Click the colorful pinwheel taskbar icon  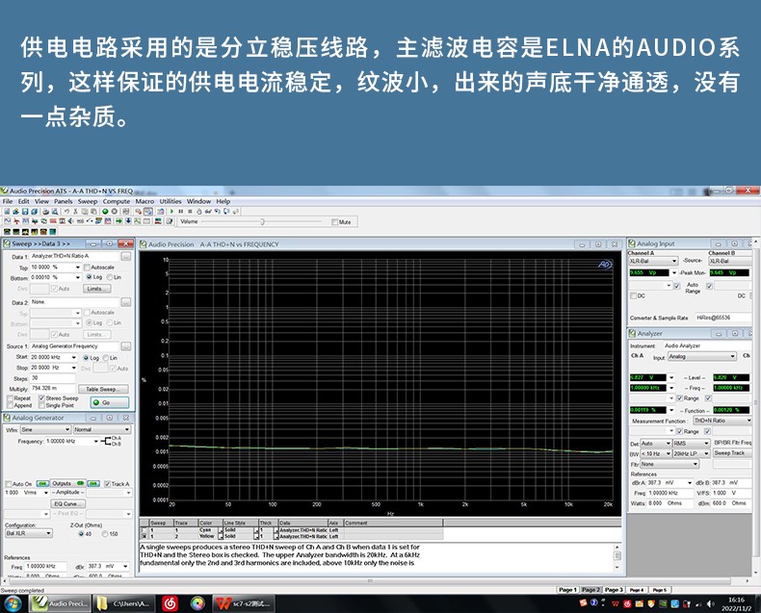[197, 603]
